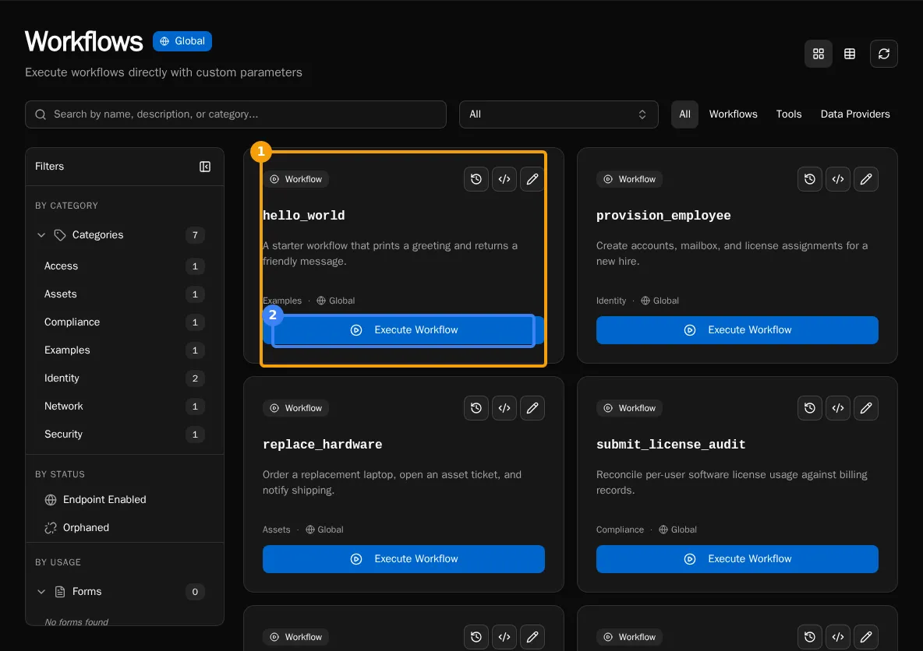Filter by Access category
The width and height of the screenshot is (923, 651).
124,266
